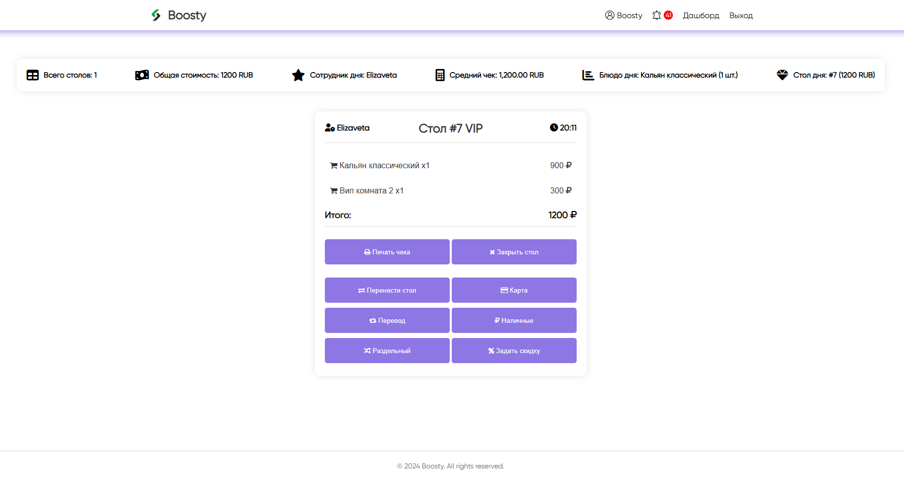Select the 'Вип комната 2 x1' order row

pos(451,190)
